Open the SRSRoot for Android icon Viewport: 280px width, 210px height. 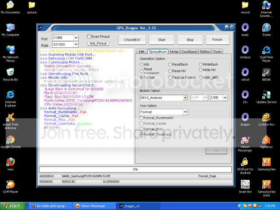coord(245,163)
